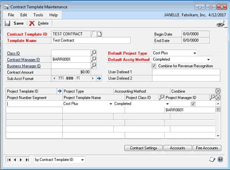Click grid scrollbar up arrow

(218, 103)
